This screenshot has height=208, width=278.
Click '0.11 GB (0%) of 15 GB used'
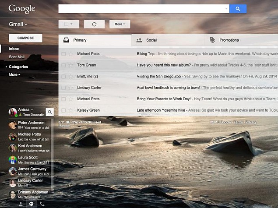[x=80, y=122]
